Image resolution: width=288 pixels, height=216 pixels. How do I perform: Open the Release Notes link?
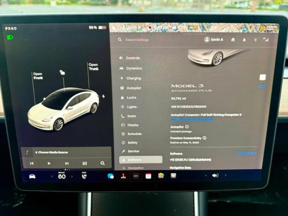[x=247, y=153]
